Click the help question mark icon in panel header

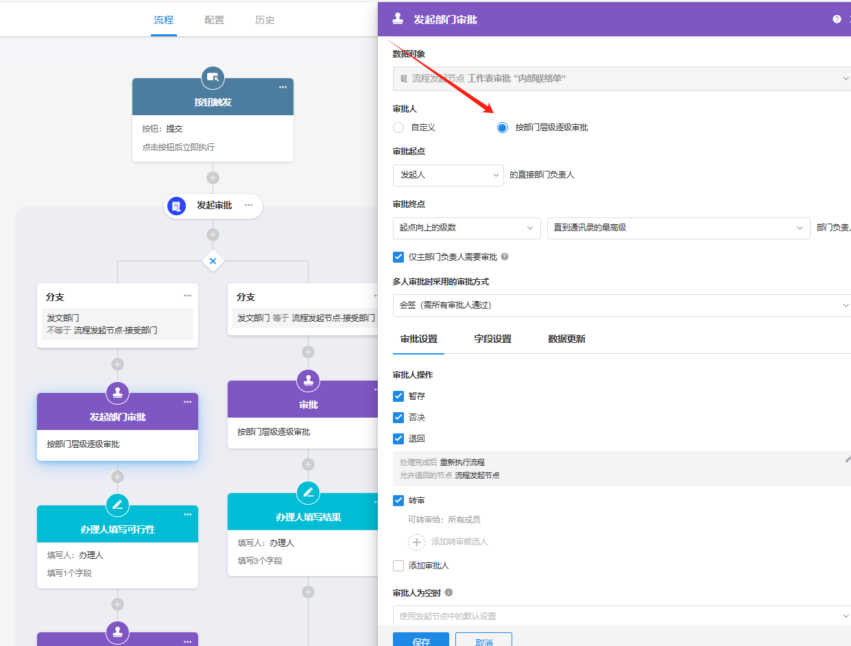point(837,19)
